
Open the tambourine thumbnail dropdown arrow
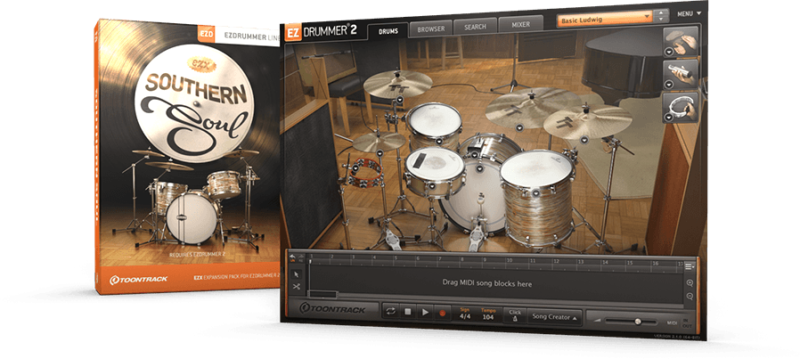pyautogui.click(x=668, y=118)
